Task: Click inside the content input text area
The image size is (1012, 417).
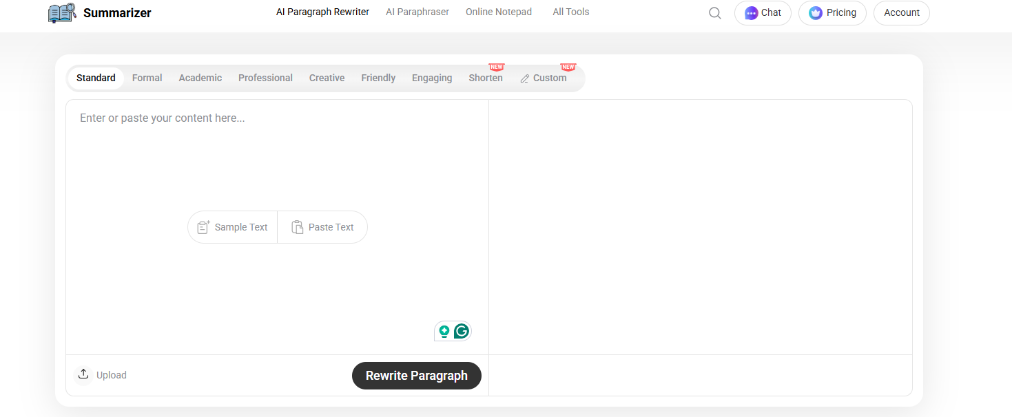Action: [277, 227]
